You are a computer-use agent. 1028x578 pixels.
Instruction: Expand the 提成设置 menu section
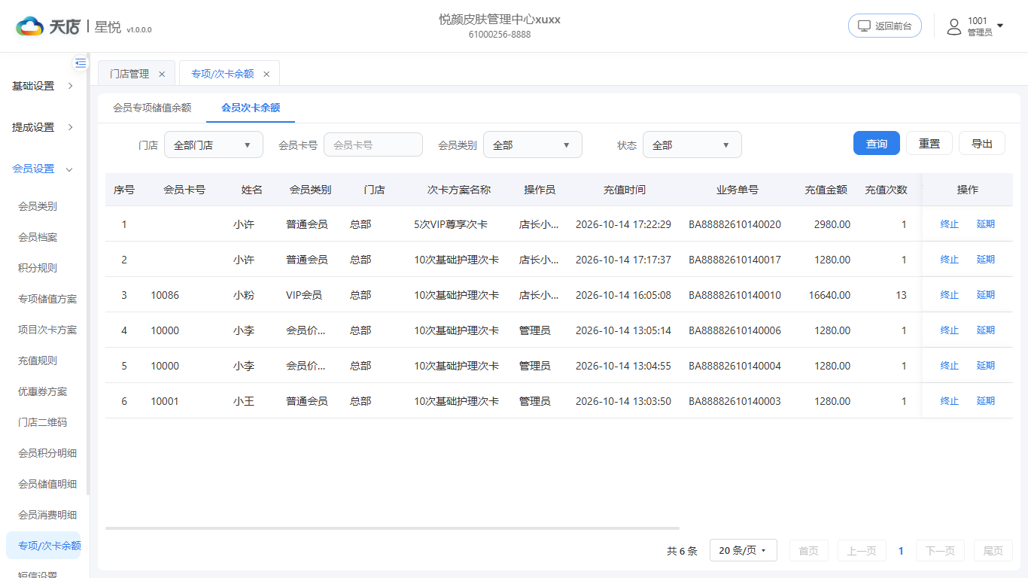(44, 127)
